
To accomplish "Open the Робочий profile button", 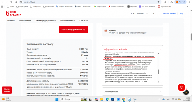I will pos(180,2).
